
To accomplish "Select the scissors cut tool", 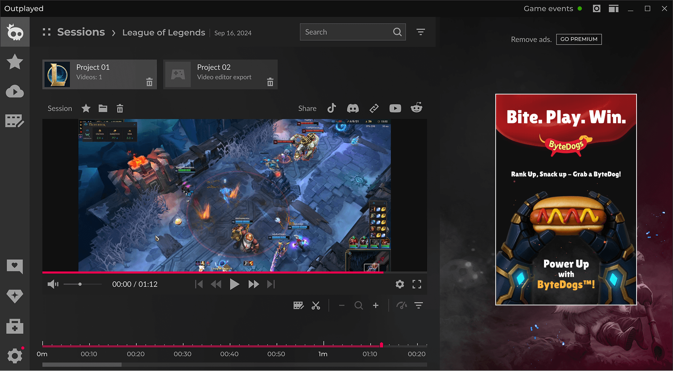I will [x=316, y=305].
